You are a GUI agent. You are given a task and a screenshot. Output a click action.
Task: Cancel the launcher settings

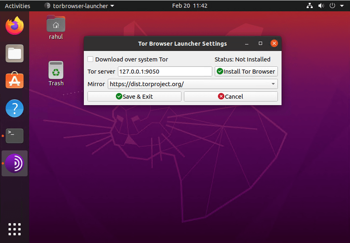(x=231, y=97)
